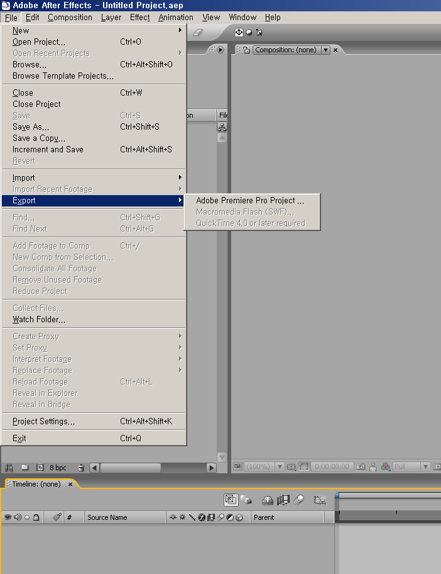Click the 8 bpc color depth indicator
The width and height of the screenshot is (441, 574).
(58, 468)
